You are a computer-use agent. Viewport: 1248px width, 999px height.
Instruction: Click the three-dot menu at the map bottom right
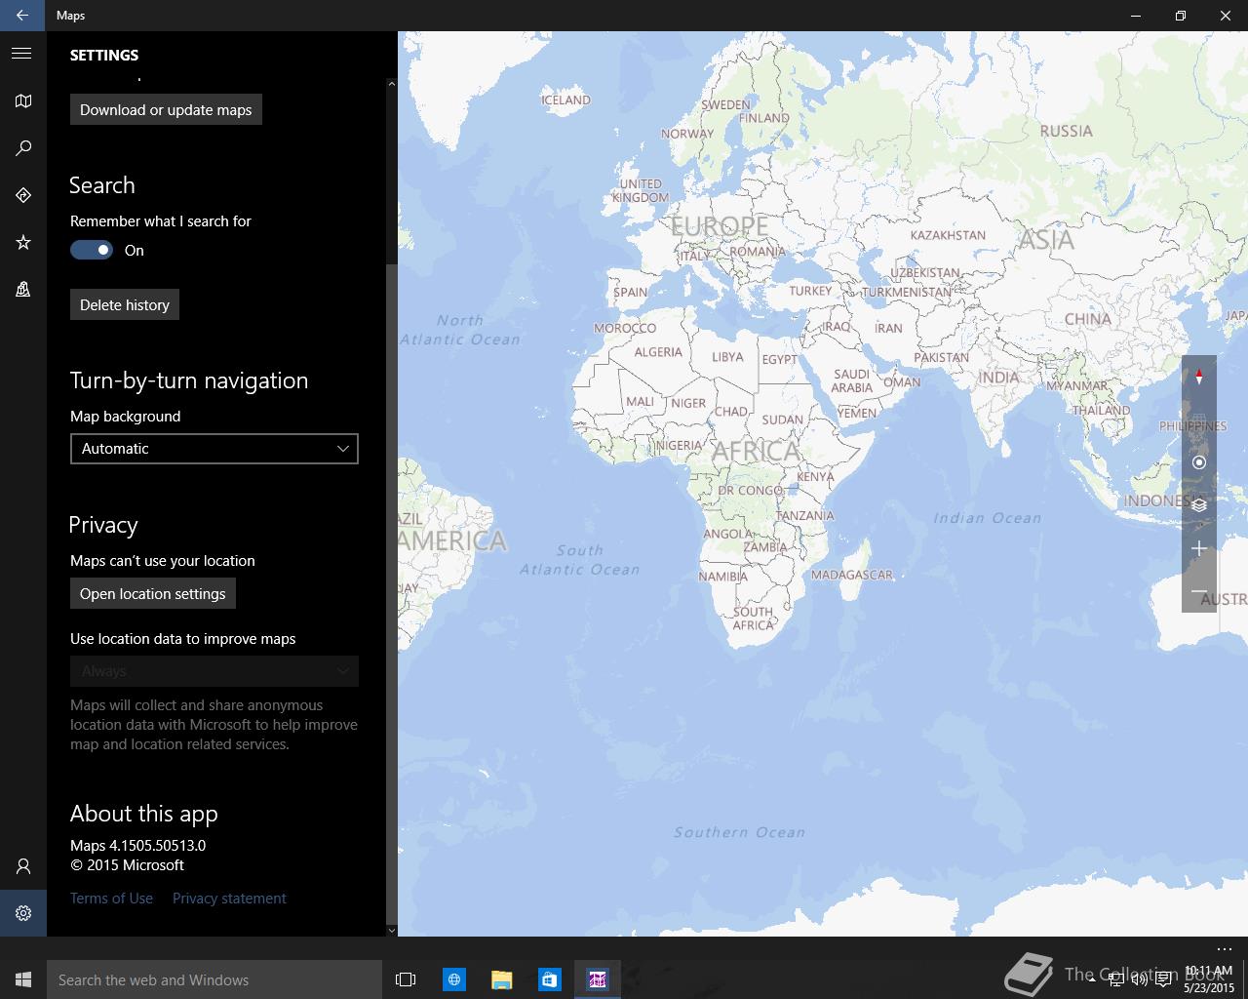point(1225,948)
